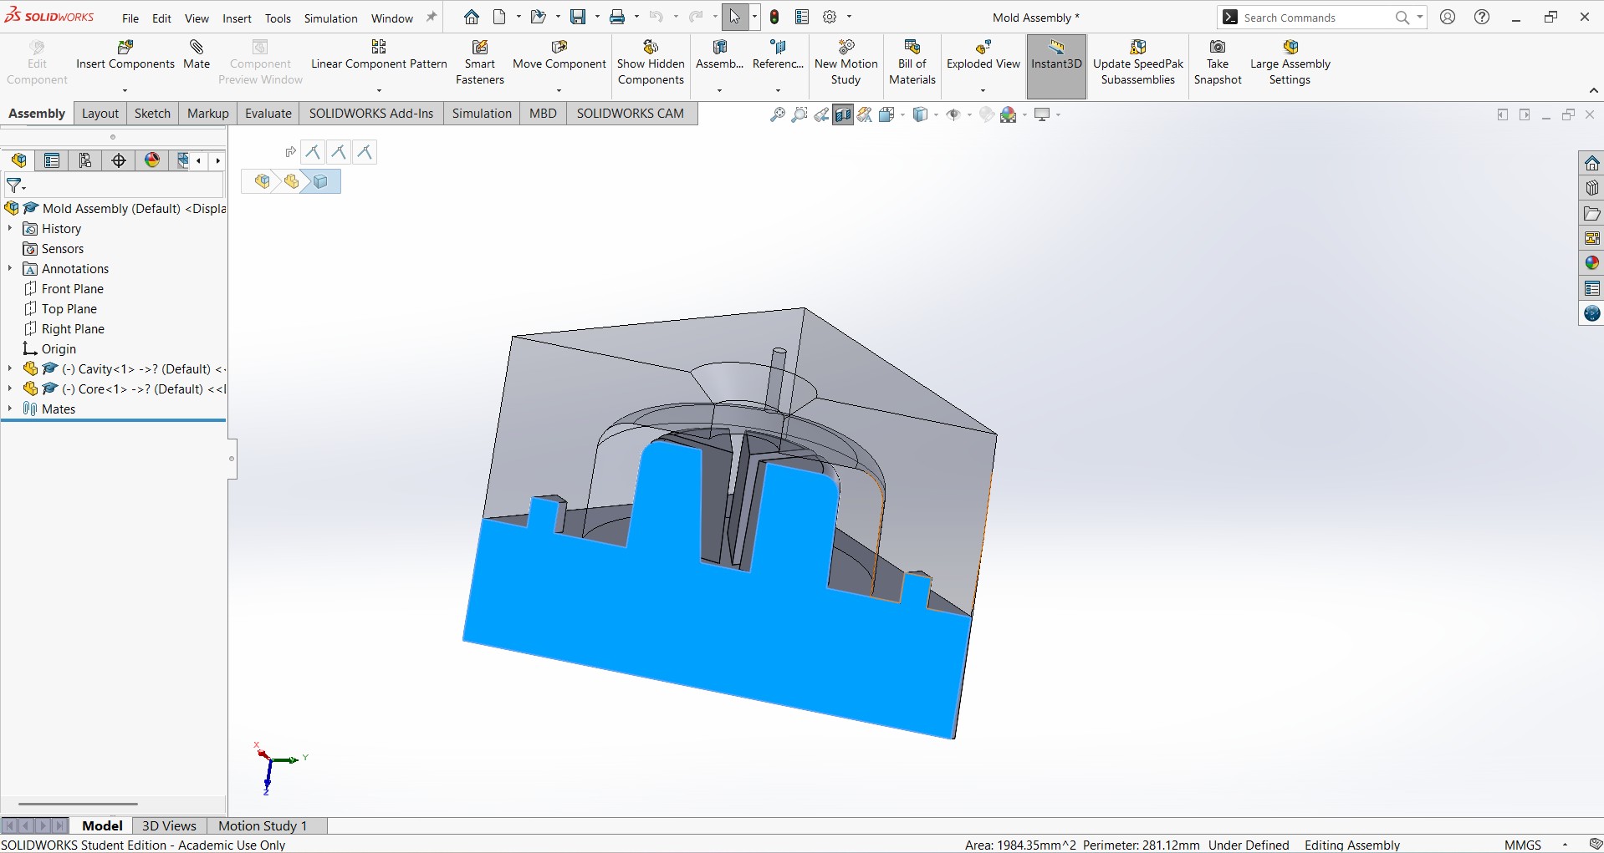Click Update SpeedPak Subassemblies
Image resolution: width=1604 pixels, height=853 pixels.
[x=1138, y=62]
